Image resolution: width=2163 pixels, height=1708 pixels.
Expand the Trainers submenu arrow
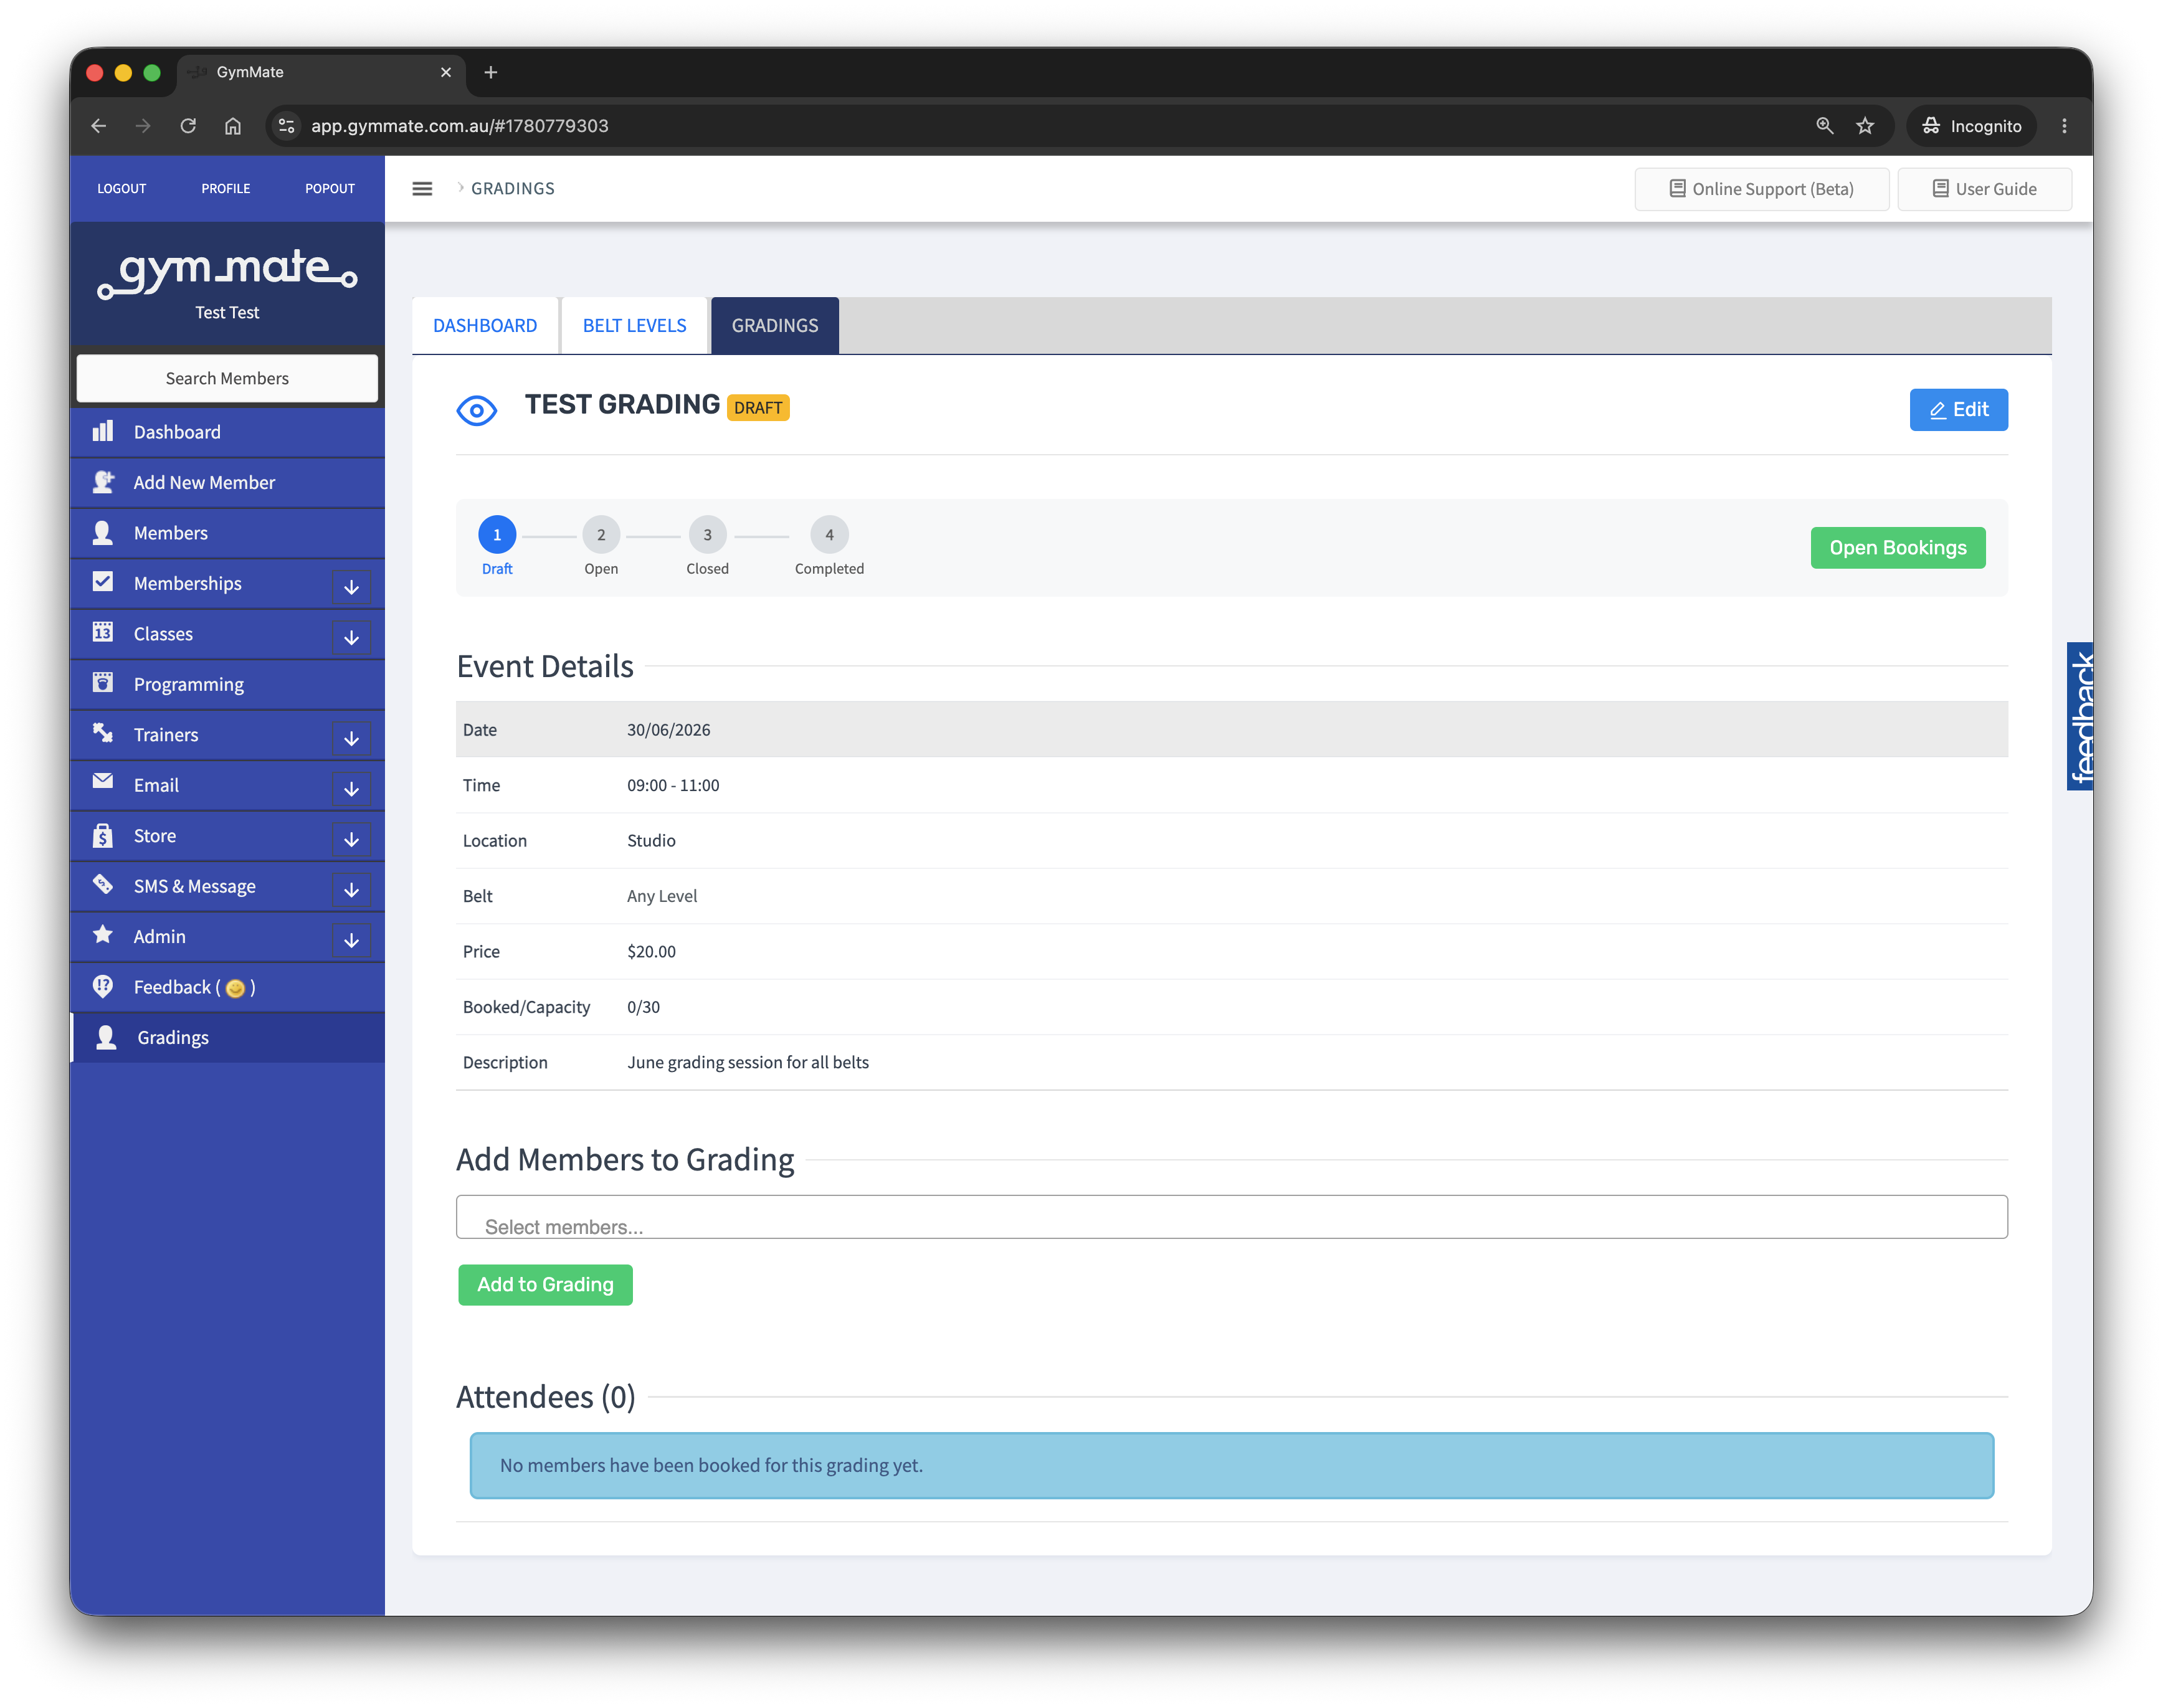351,739
